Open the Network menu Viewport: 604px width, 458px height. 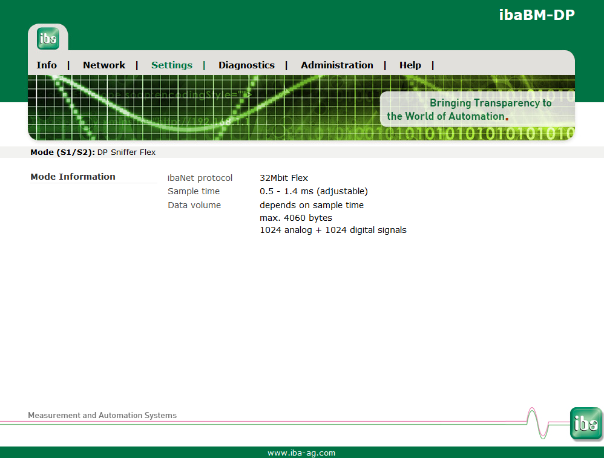point(104,65)
